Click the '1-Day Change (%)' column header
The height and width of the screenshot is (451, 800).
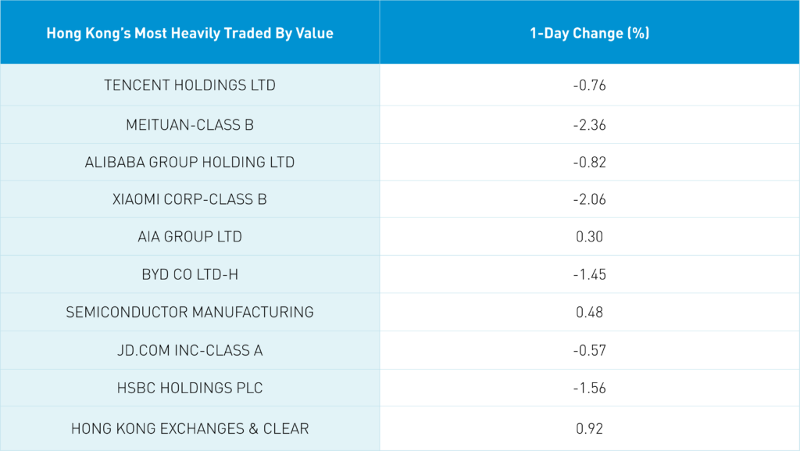[589, 34]
